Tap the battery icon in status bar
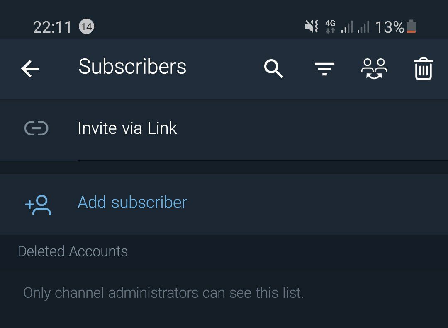 [411, 27]
